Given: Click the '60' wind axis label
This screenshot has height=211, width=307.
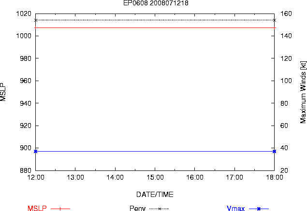Looking at the screenshot, I should pos(284,126).
